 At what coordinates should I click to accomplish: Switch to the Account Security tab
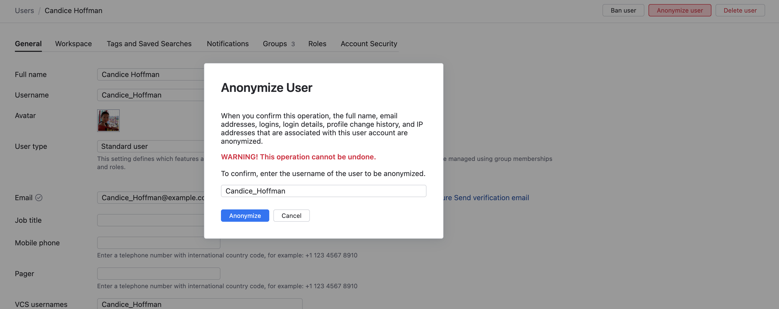pos(369,44)
